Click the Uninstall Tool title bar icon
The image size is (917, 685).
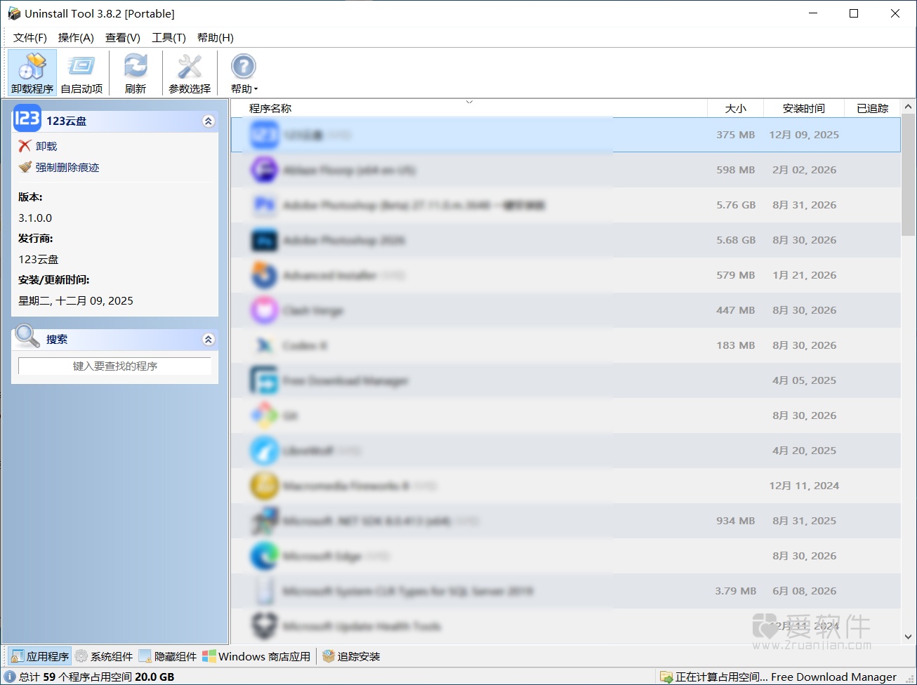(x=14, y=13)
